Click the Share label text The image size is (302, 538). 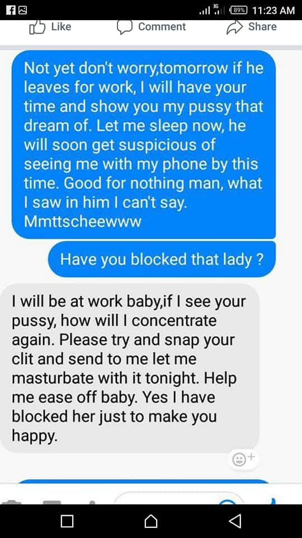262,26
